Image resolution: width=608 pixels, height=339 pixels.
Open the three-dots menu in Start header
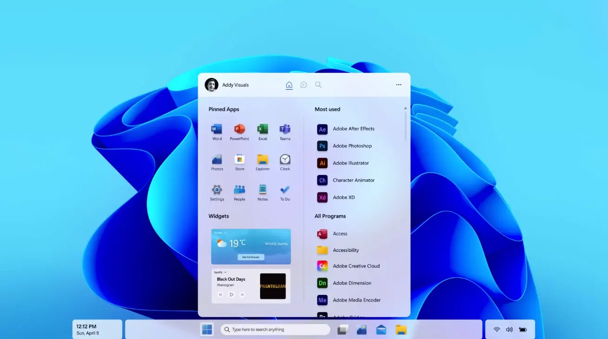point(399,85)
